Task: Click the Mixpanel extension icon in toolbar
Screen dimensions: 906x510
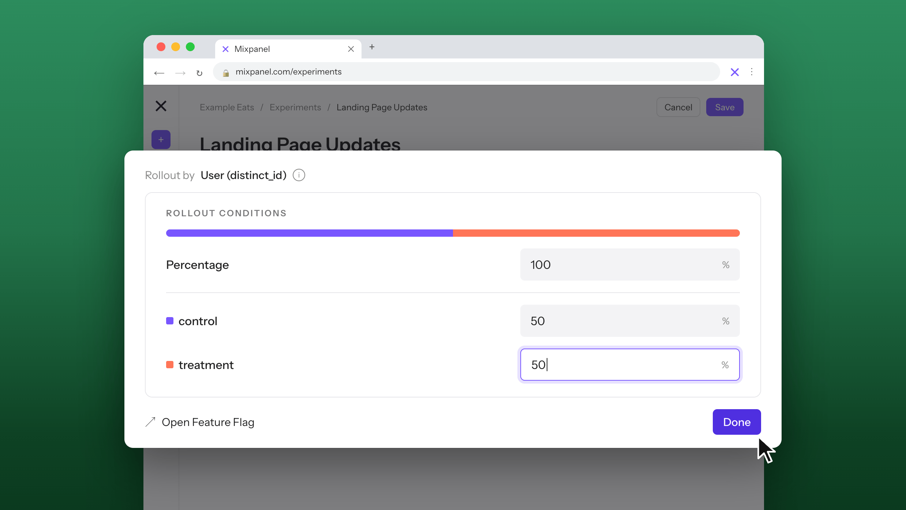Action: (x=735, y=72)
